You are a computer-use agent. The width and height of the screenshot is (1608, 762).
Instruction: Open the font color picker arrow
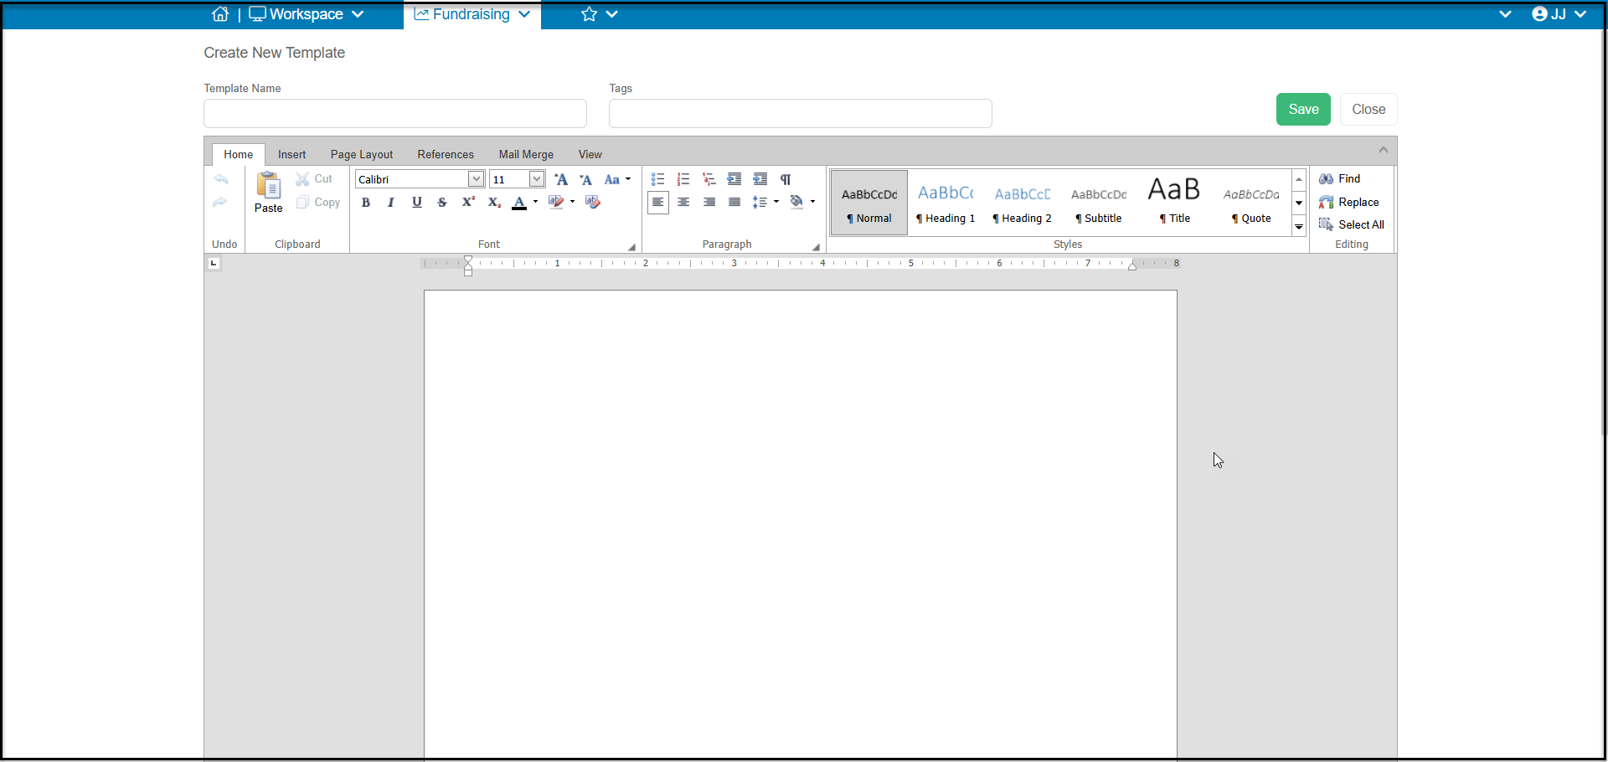(x=535, y=202)
